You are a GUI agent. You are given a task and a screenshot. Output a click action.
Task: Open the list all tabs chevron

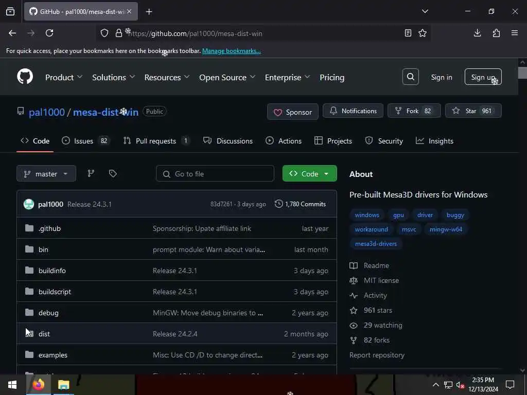click(425, 11)
